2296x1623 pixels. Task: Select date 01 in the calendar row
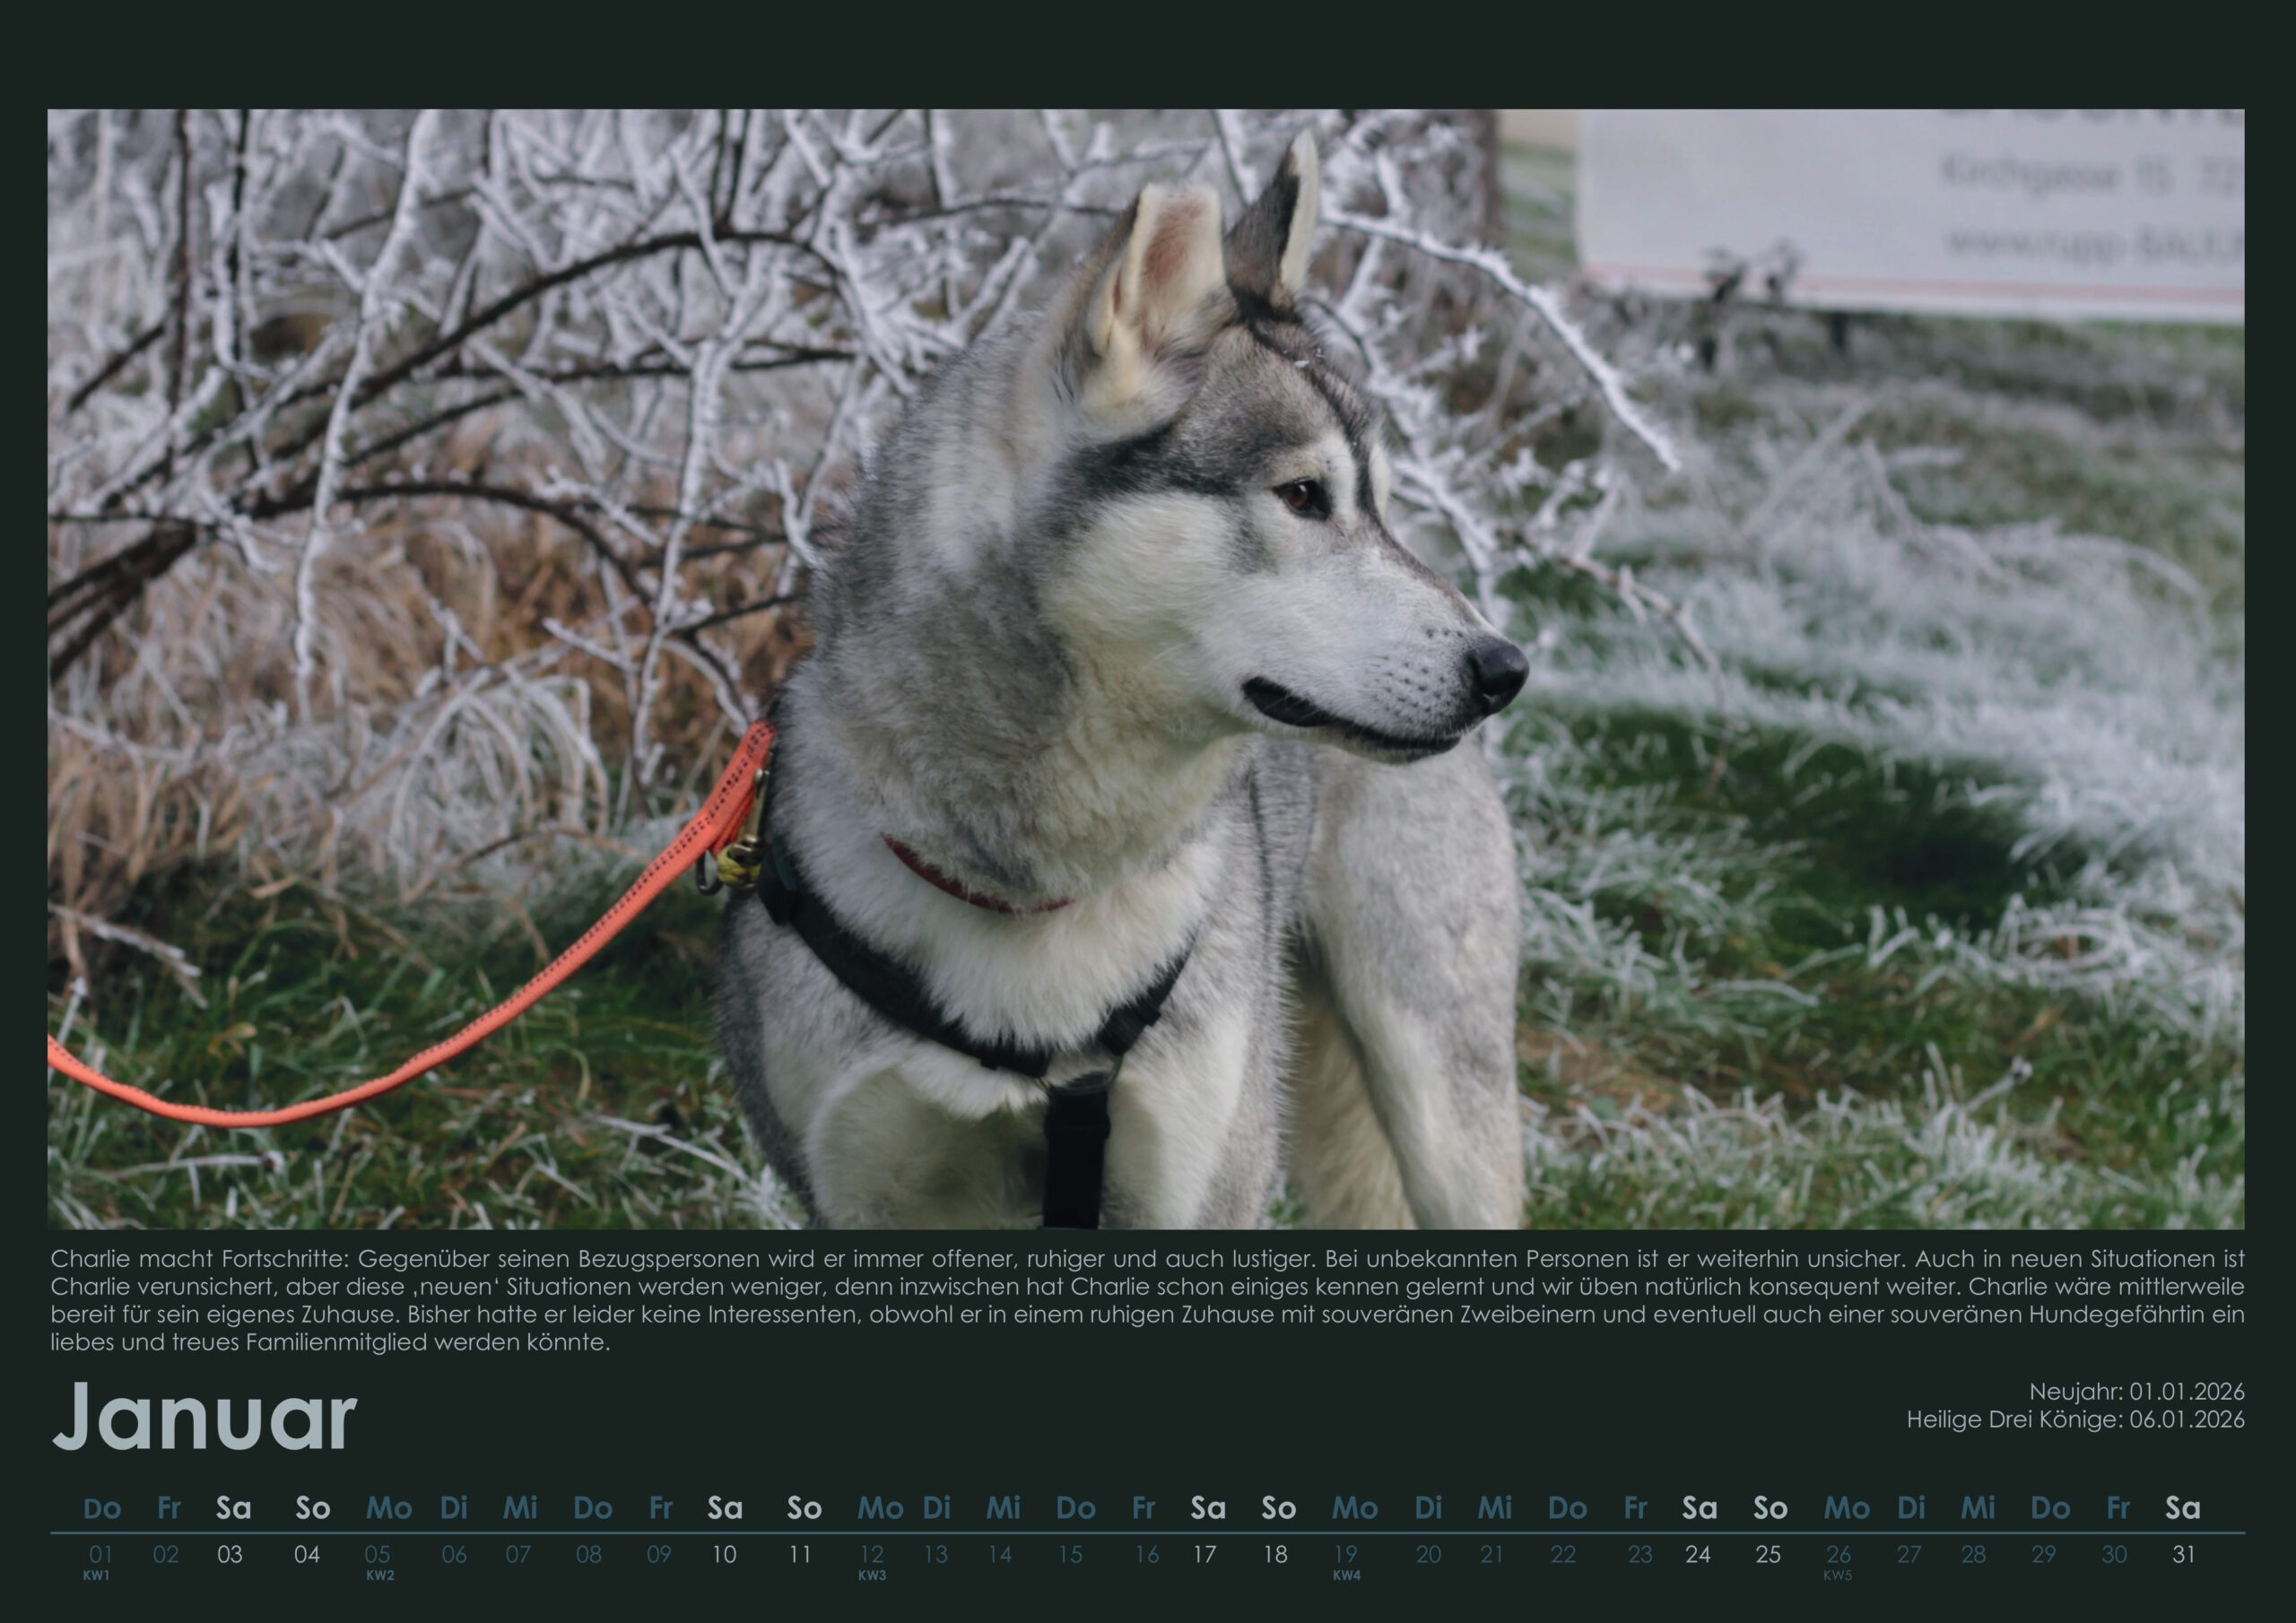tap(100, 1554)
